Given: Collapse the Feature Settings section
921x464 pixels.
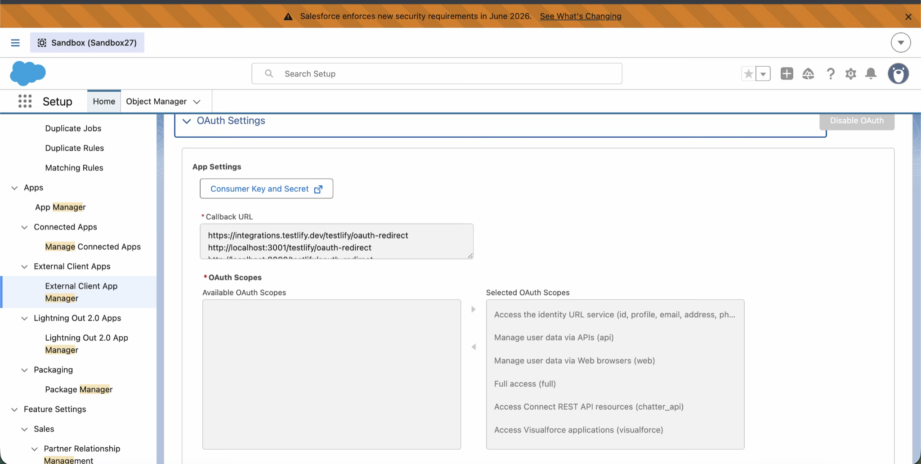Looking at the screenshot, I should click(x=14, y=410).
